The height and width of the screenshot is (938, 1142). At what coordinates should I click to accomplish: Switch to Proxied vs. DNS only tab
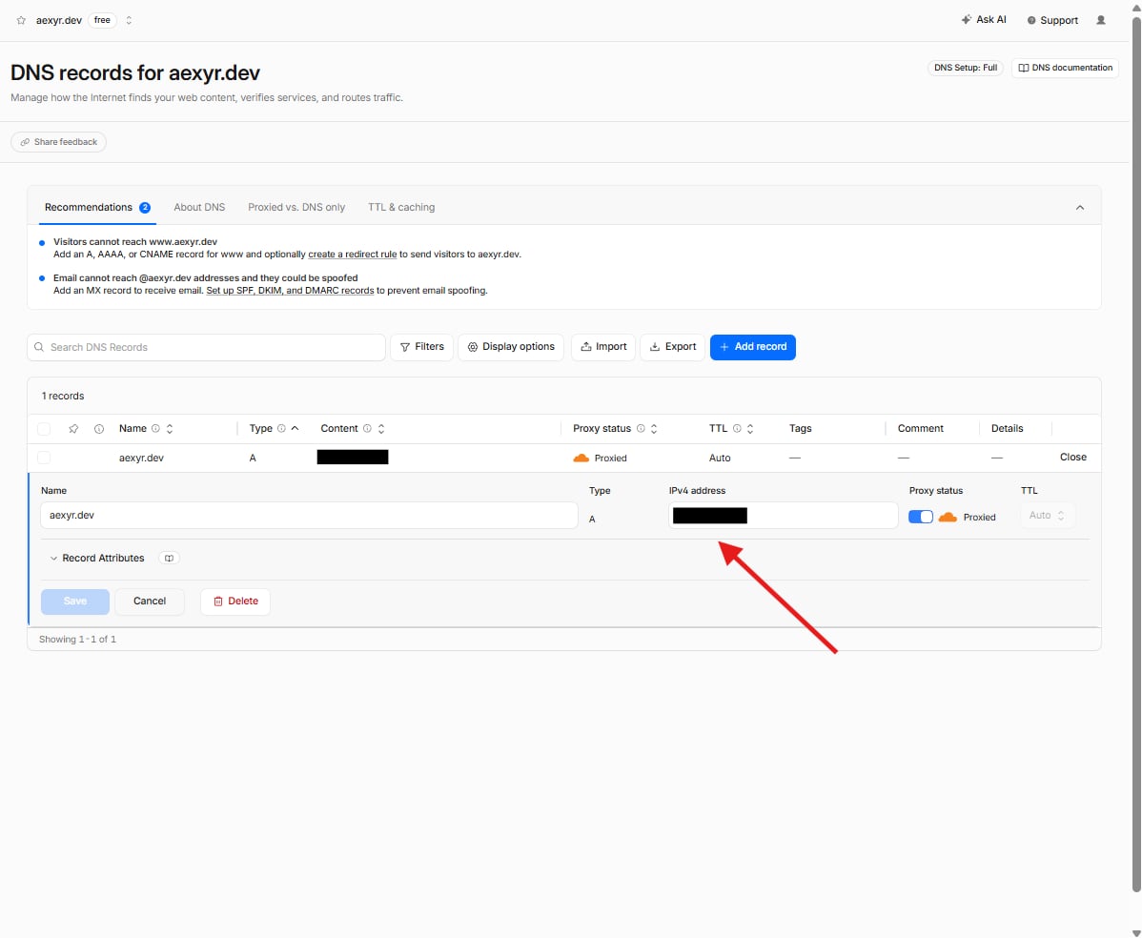coord(296,208)
